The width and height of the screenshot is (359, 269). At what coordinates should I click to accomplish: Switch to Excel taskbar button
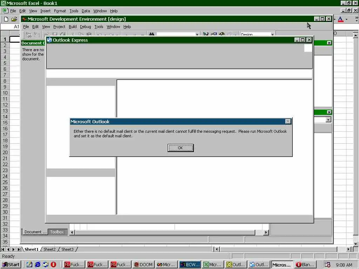(213, 264)
